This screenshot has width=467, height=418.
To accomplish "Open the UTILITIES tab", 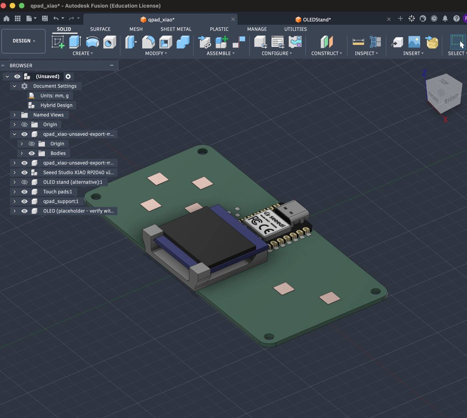I will click(x=295, y=29).
